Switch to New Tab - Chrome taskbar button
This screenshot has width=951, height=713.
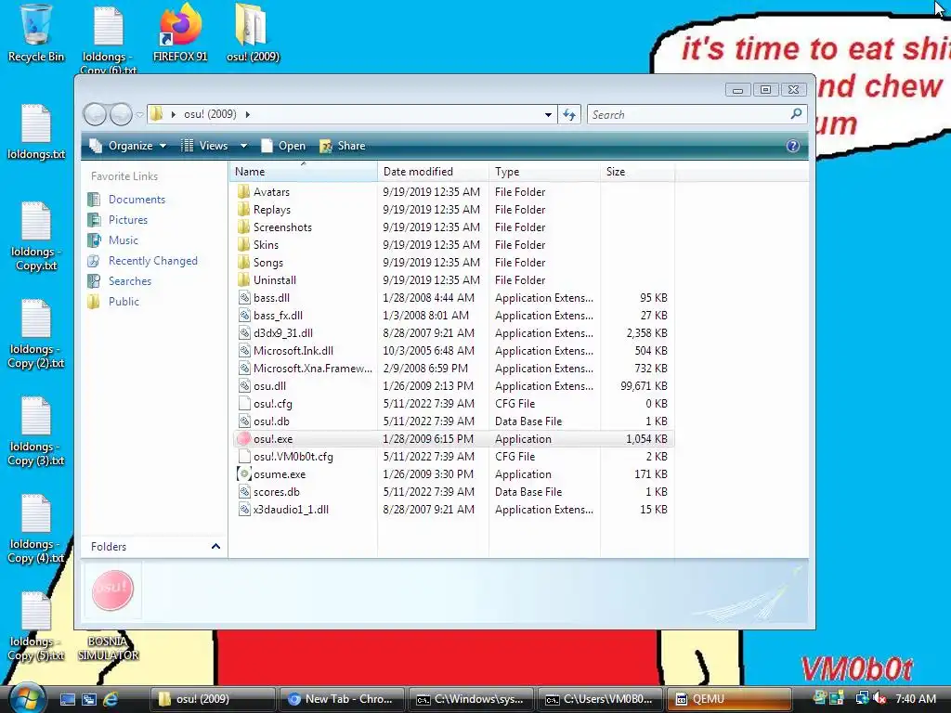tap(342, 699)
